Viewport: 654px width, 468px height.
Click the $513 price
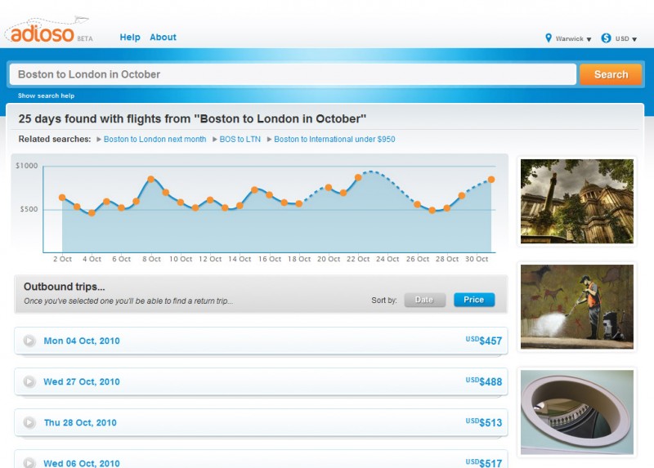[x=484, y=422]
